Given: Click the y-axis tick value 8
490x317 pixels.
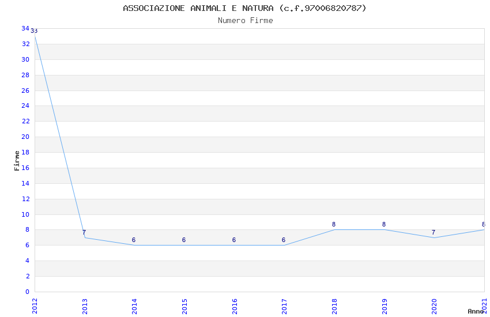Looking at the screenshot, I should 27,229.
